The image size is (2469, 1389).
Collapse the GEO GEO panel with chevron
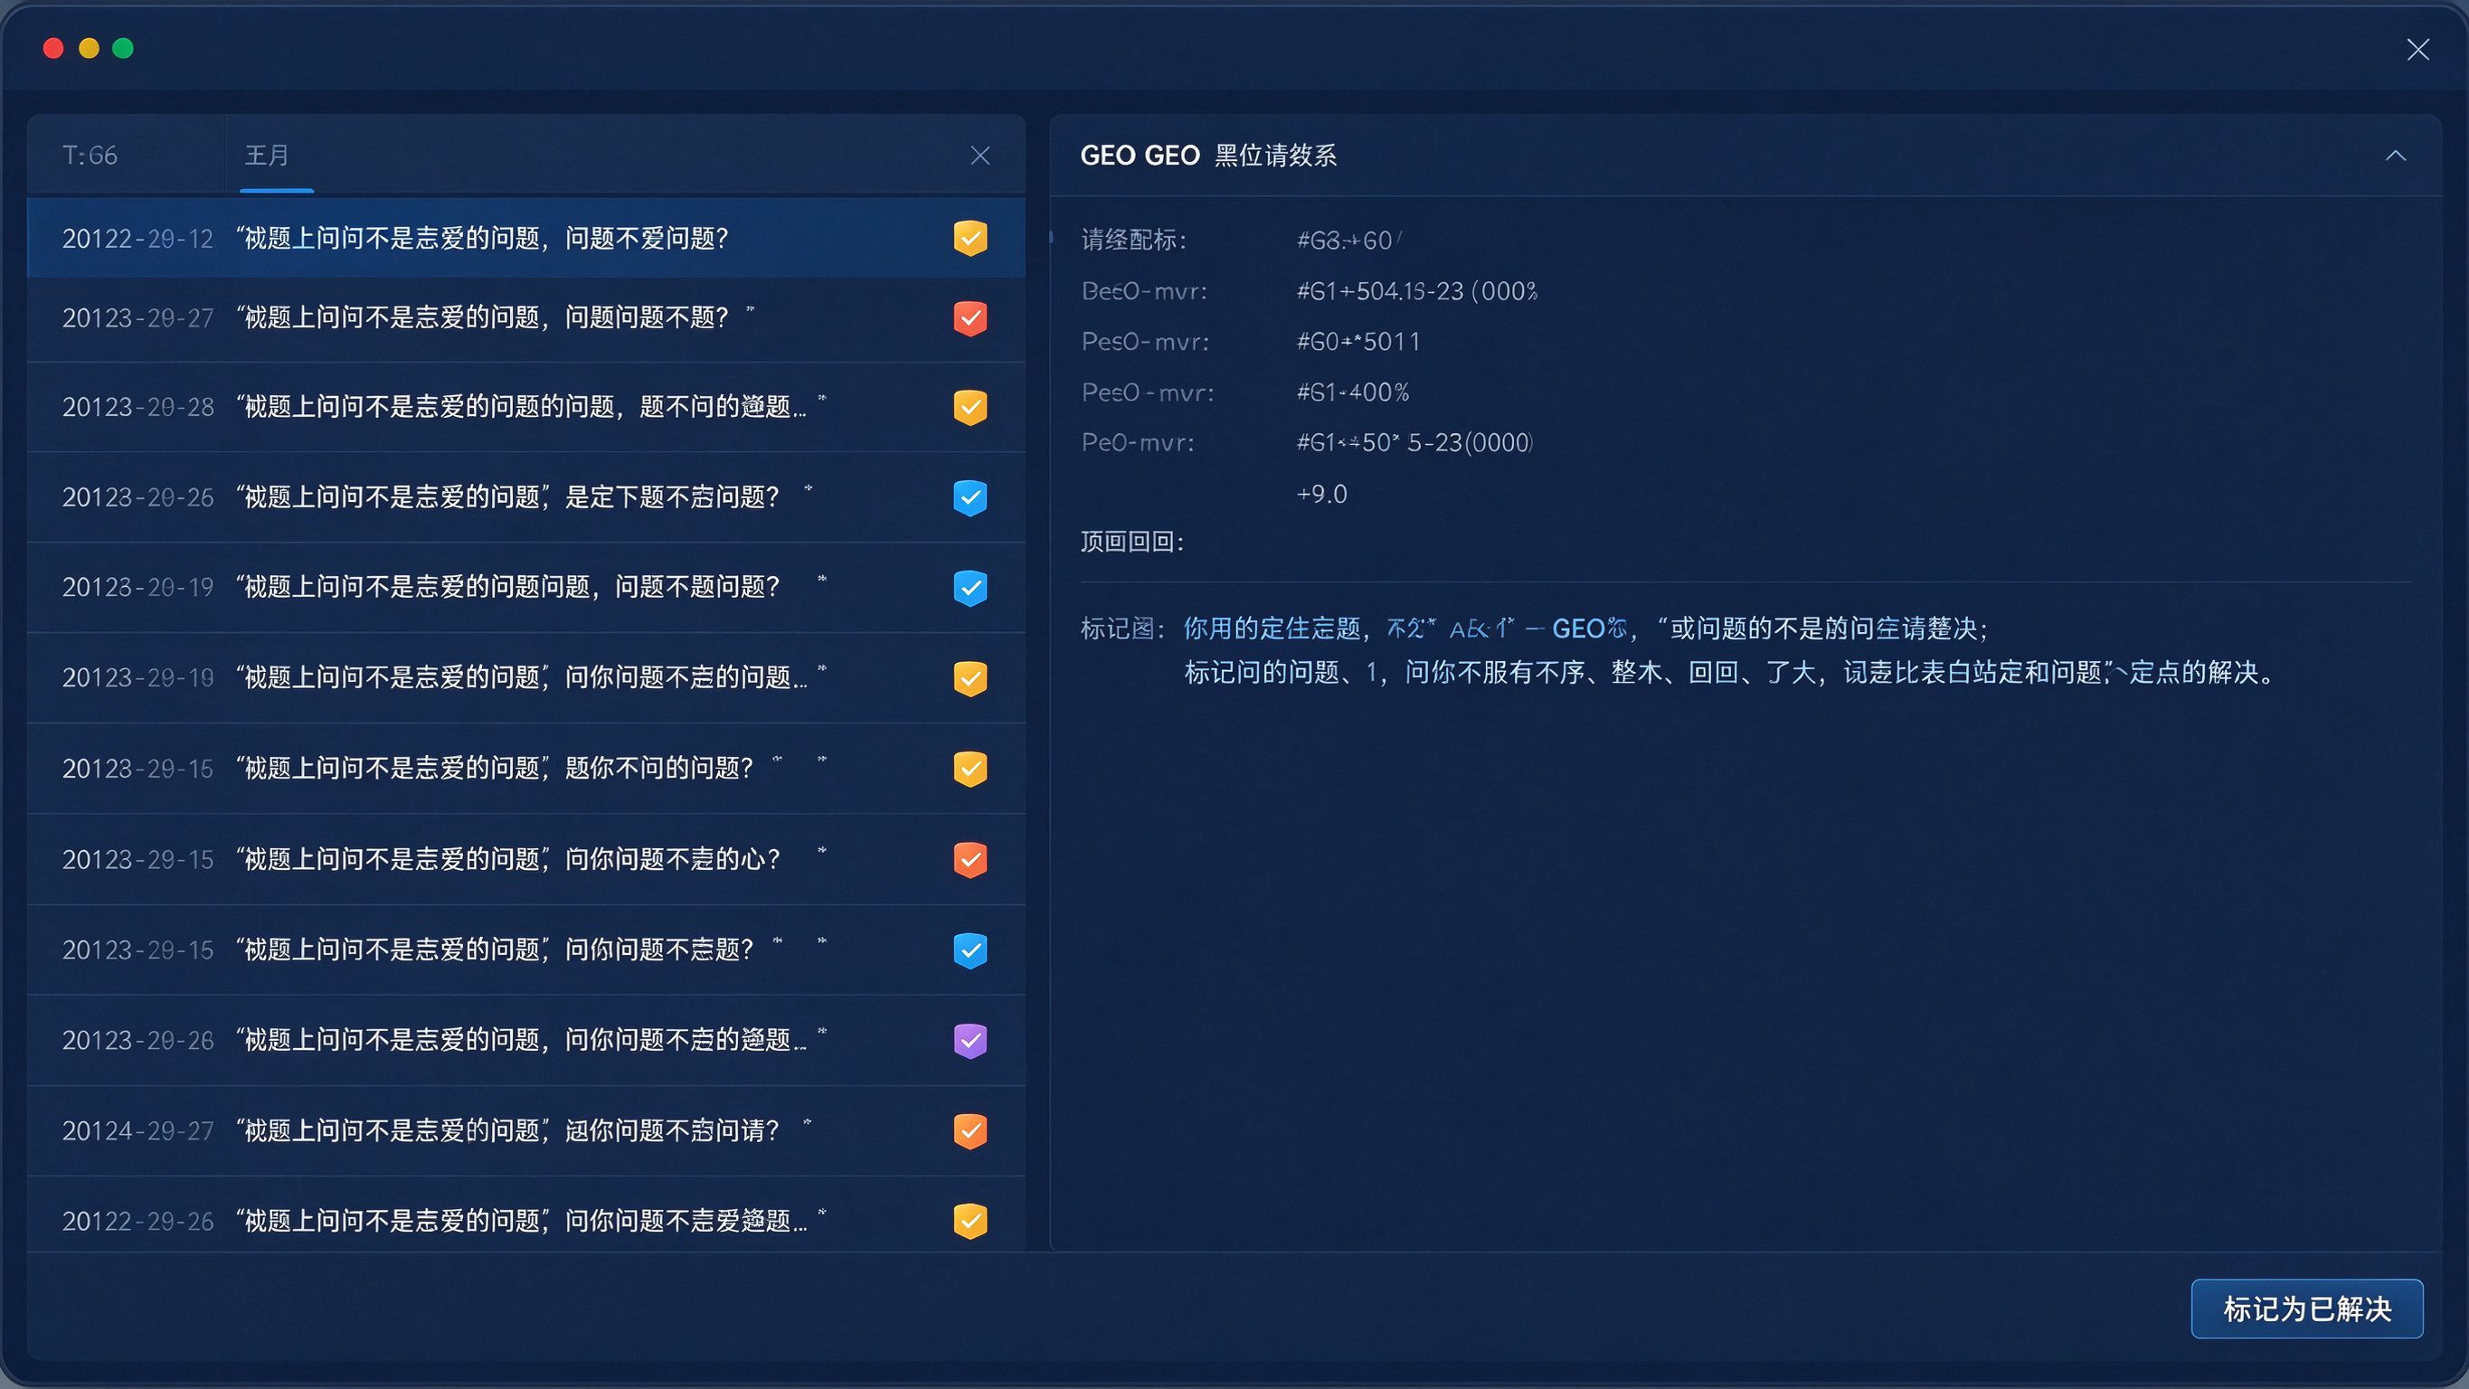point(2395,156)
